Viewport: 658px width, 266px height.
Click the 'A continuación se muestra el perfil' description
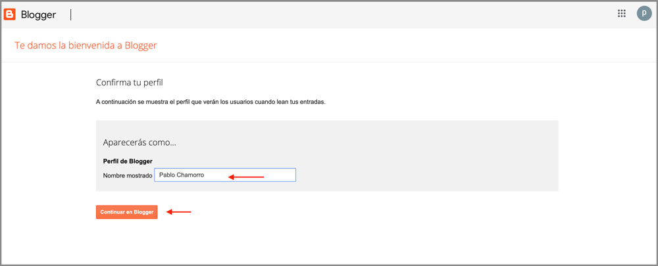(211, 102)
